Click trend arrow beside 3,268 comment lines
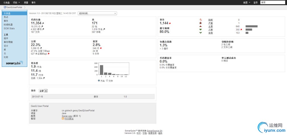287x135 pixels. coord(41,48)
